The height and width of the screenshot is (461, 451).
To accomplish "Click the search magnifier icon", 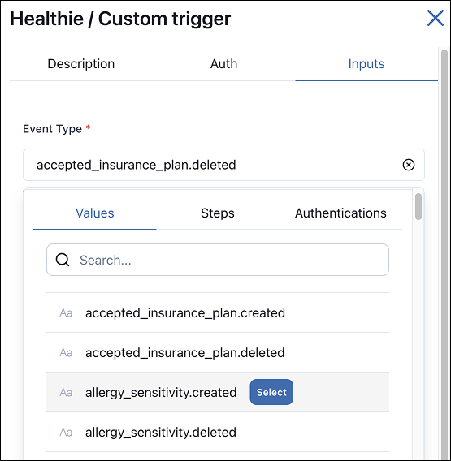I will point(63,260).
